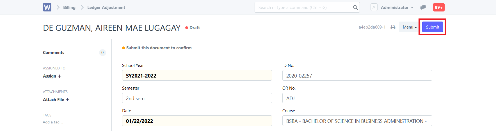Edit the Course field
The image size is (496, 131).
click(x=357, y=121)
